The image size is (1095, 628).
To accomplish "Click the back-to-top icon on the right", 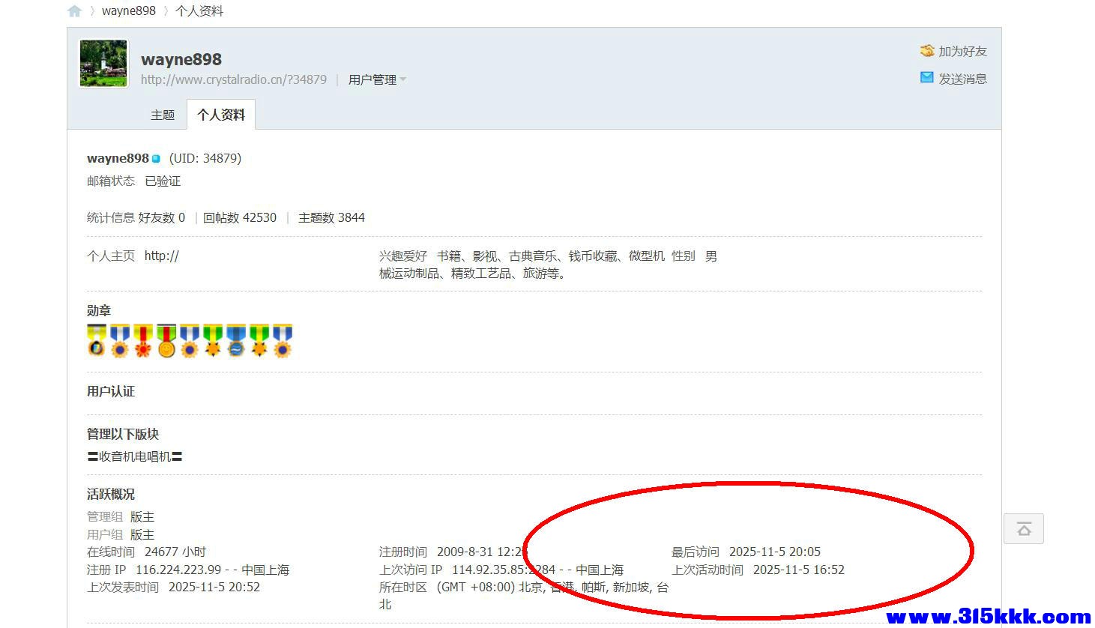I will (x=1024, y=528).
